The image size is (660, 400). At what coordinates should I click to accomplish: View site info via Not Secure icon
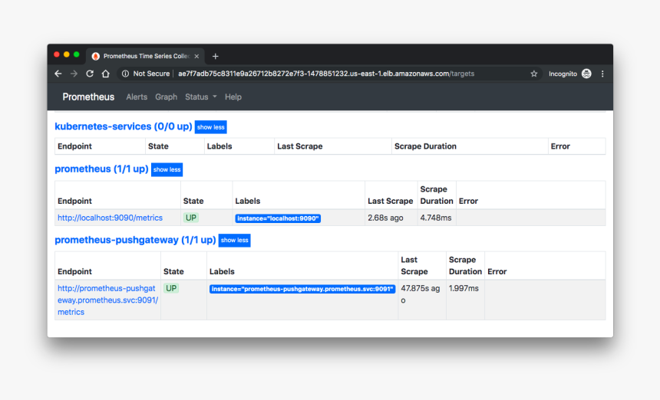pyautogui.click(x=125, y=74)
